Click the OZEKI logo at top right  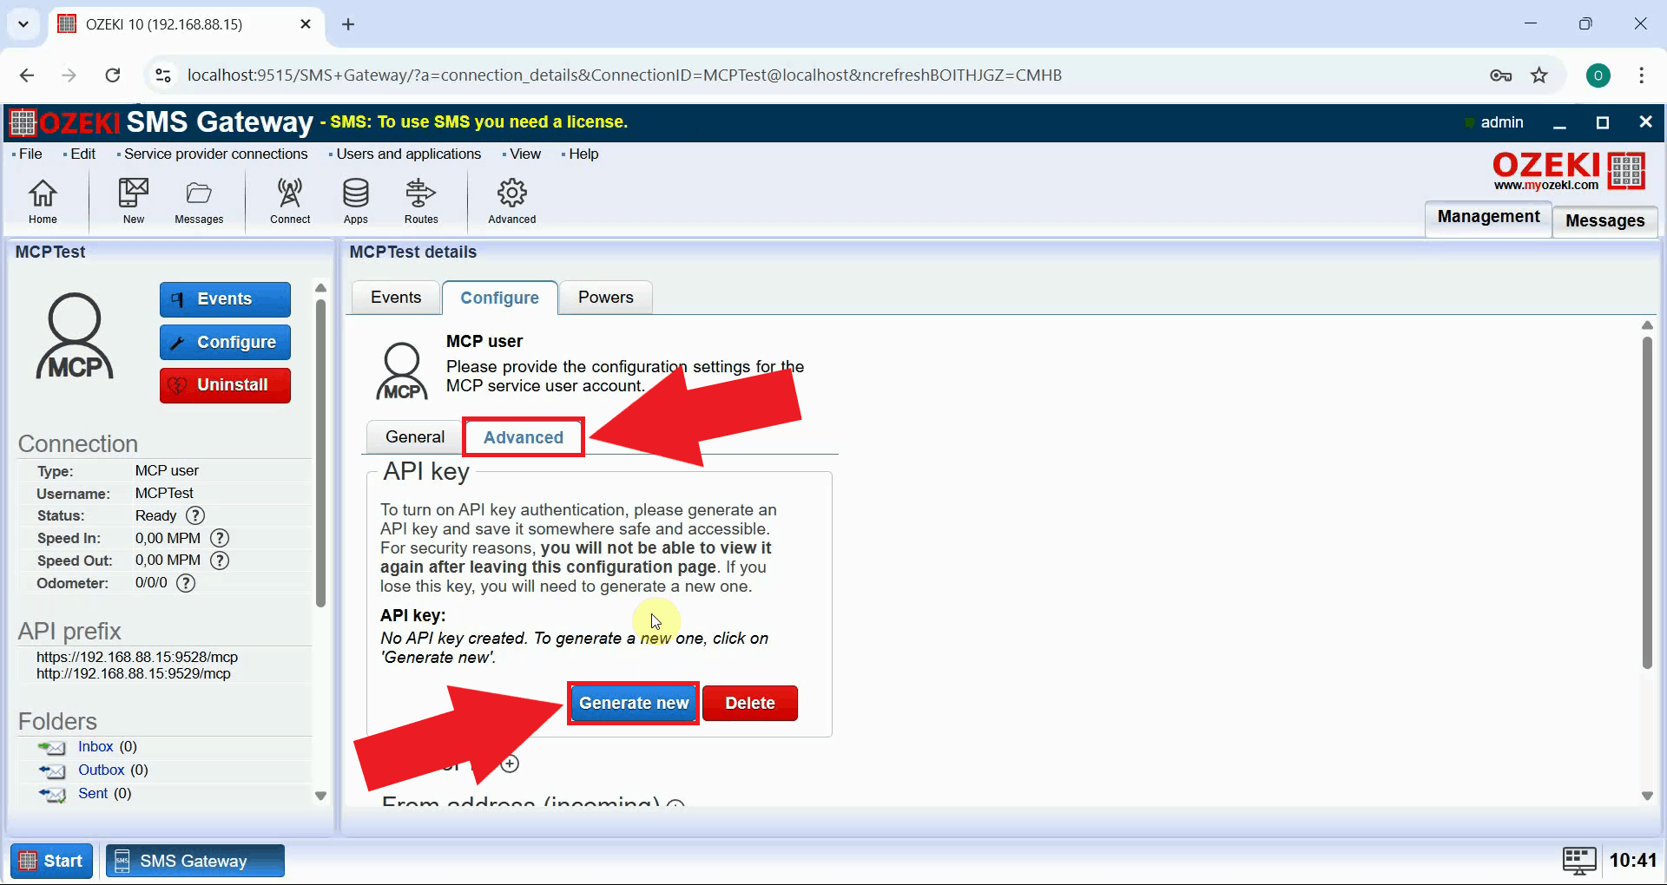[1567, 169]
